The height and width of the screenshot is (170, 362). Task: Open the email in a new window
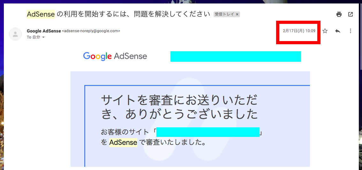point(350,14)
